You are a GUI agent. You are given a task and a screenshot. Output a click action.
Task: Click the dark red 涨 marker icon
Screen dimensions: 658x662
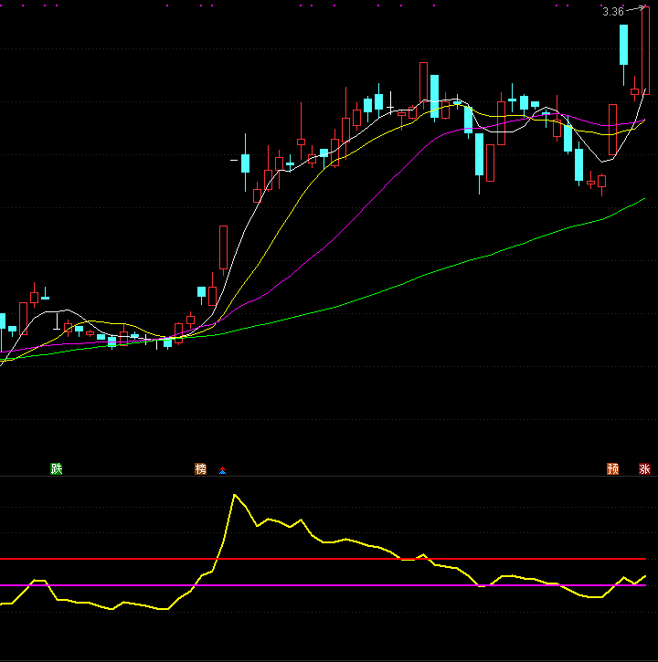644,468
